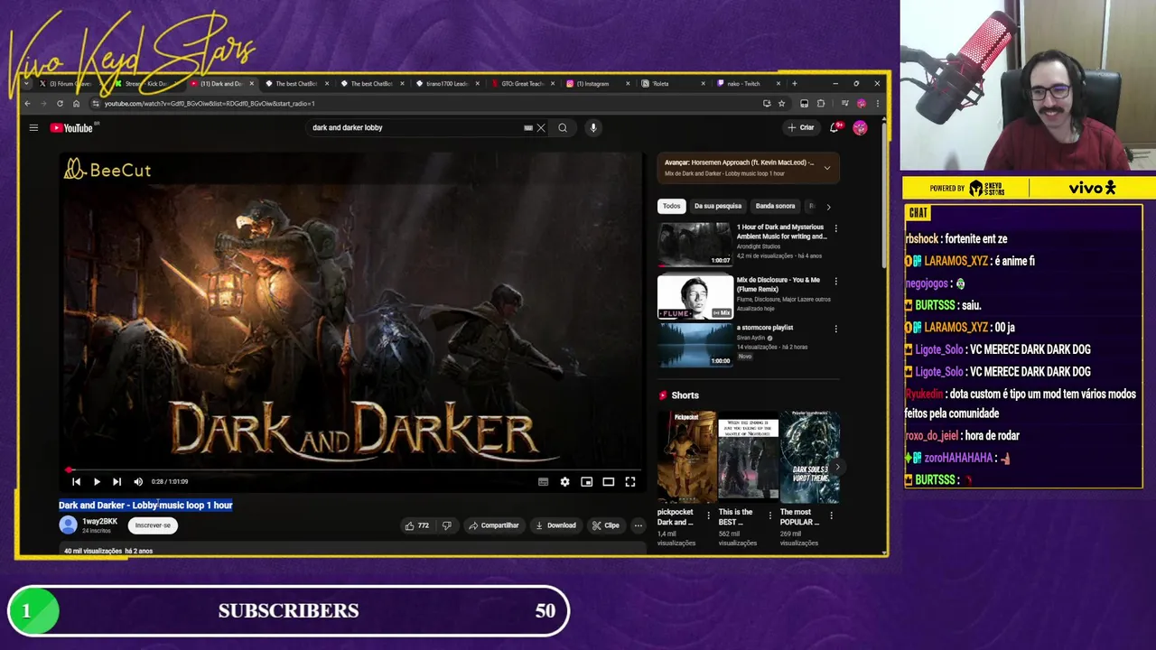This screenshot has height=650, width=1156.
Task: Mute the video volume speaker icon
Action: [138, 482]
